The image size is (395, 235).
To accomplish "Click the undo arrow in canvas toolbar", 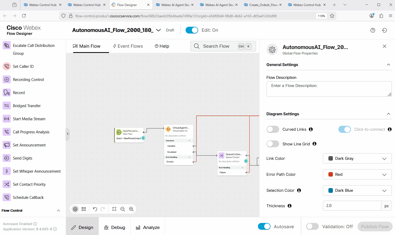I will click(95, 209).
